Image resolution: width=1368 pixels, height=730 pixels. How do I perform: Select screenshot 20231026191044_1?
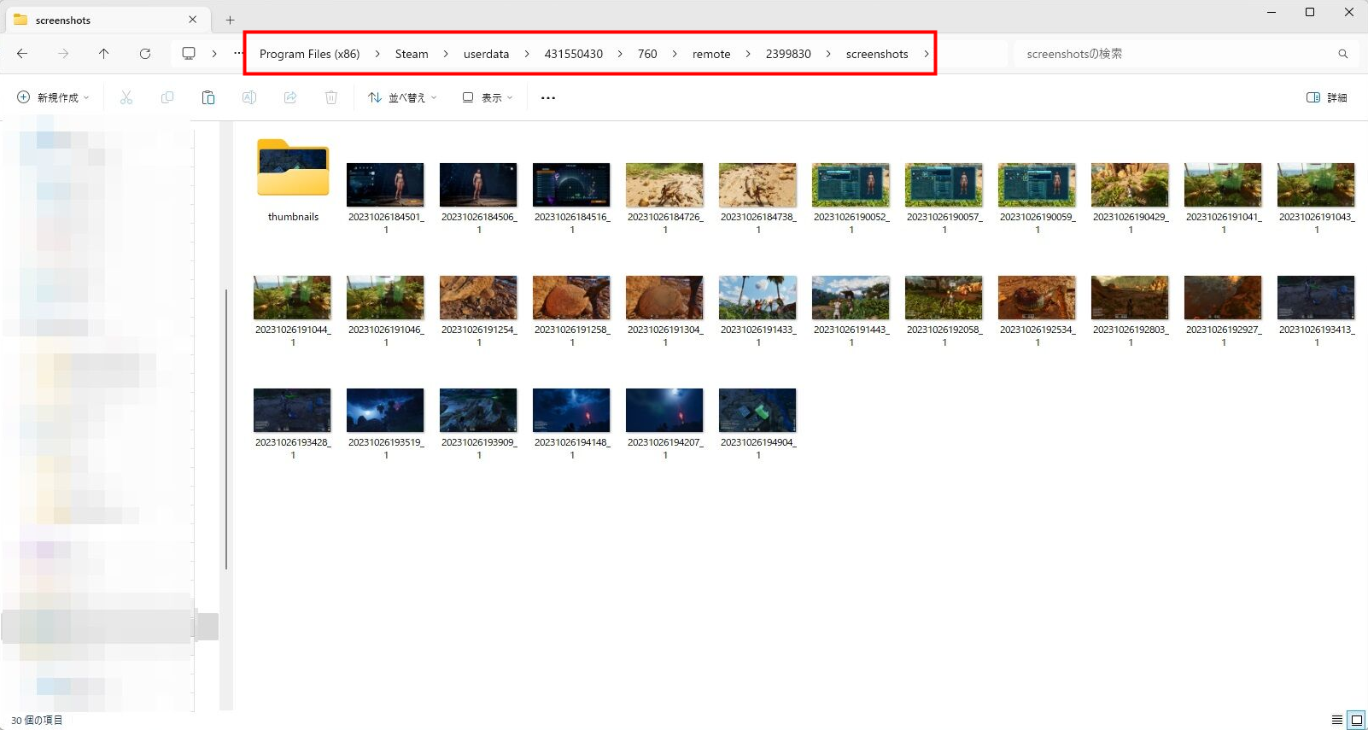pos(292,311)
